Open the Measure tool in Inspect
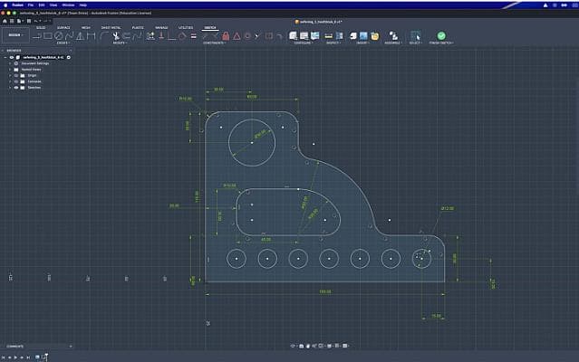 (328, 36)
